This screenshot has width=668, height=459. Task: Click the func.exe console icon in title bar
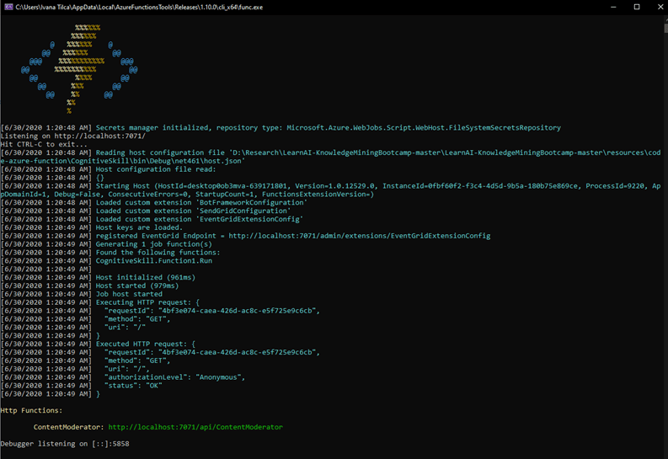click(8, 7)
